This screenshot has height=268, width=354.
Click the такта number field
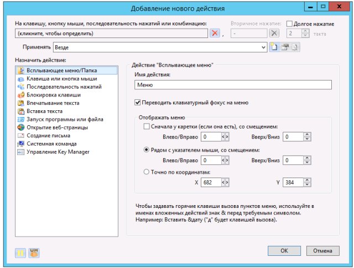(x=294, y=33)
